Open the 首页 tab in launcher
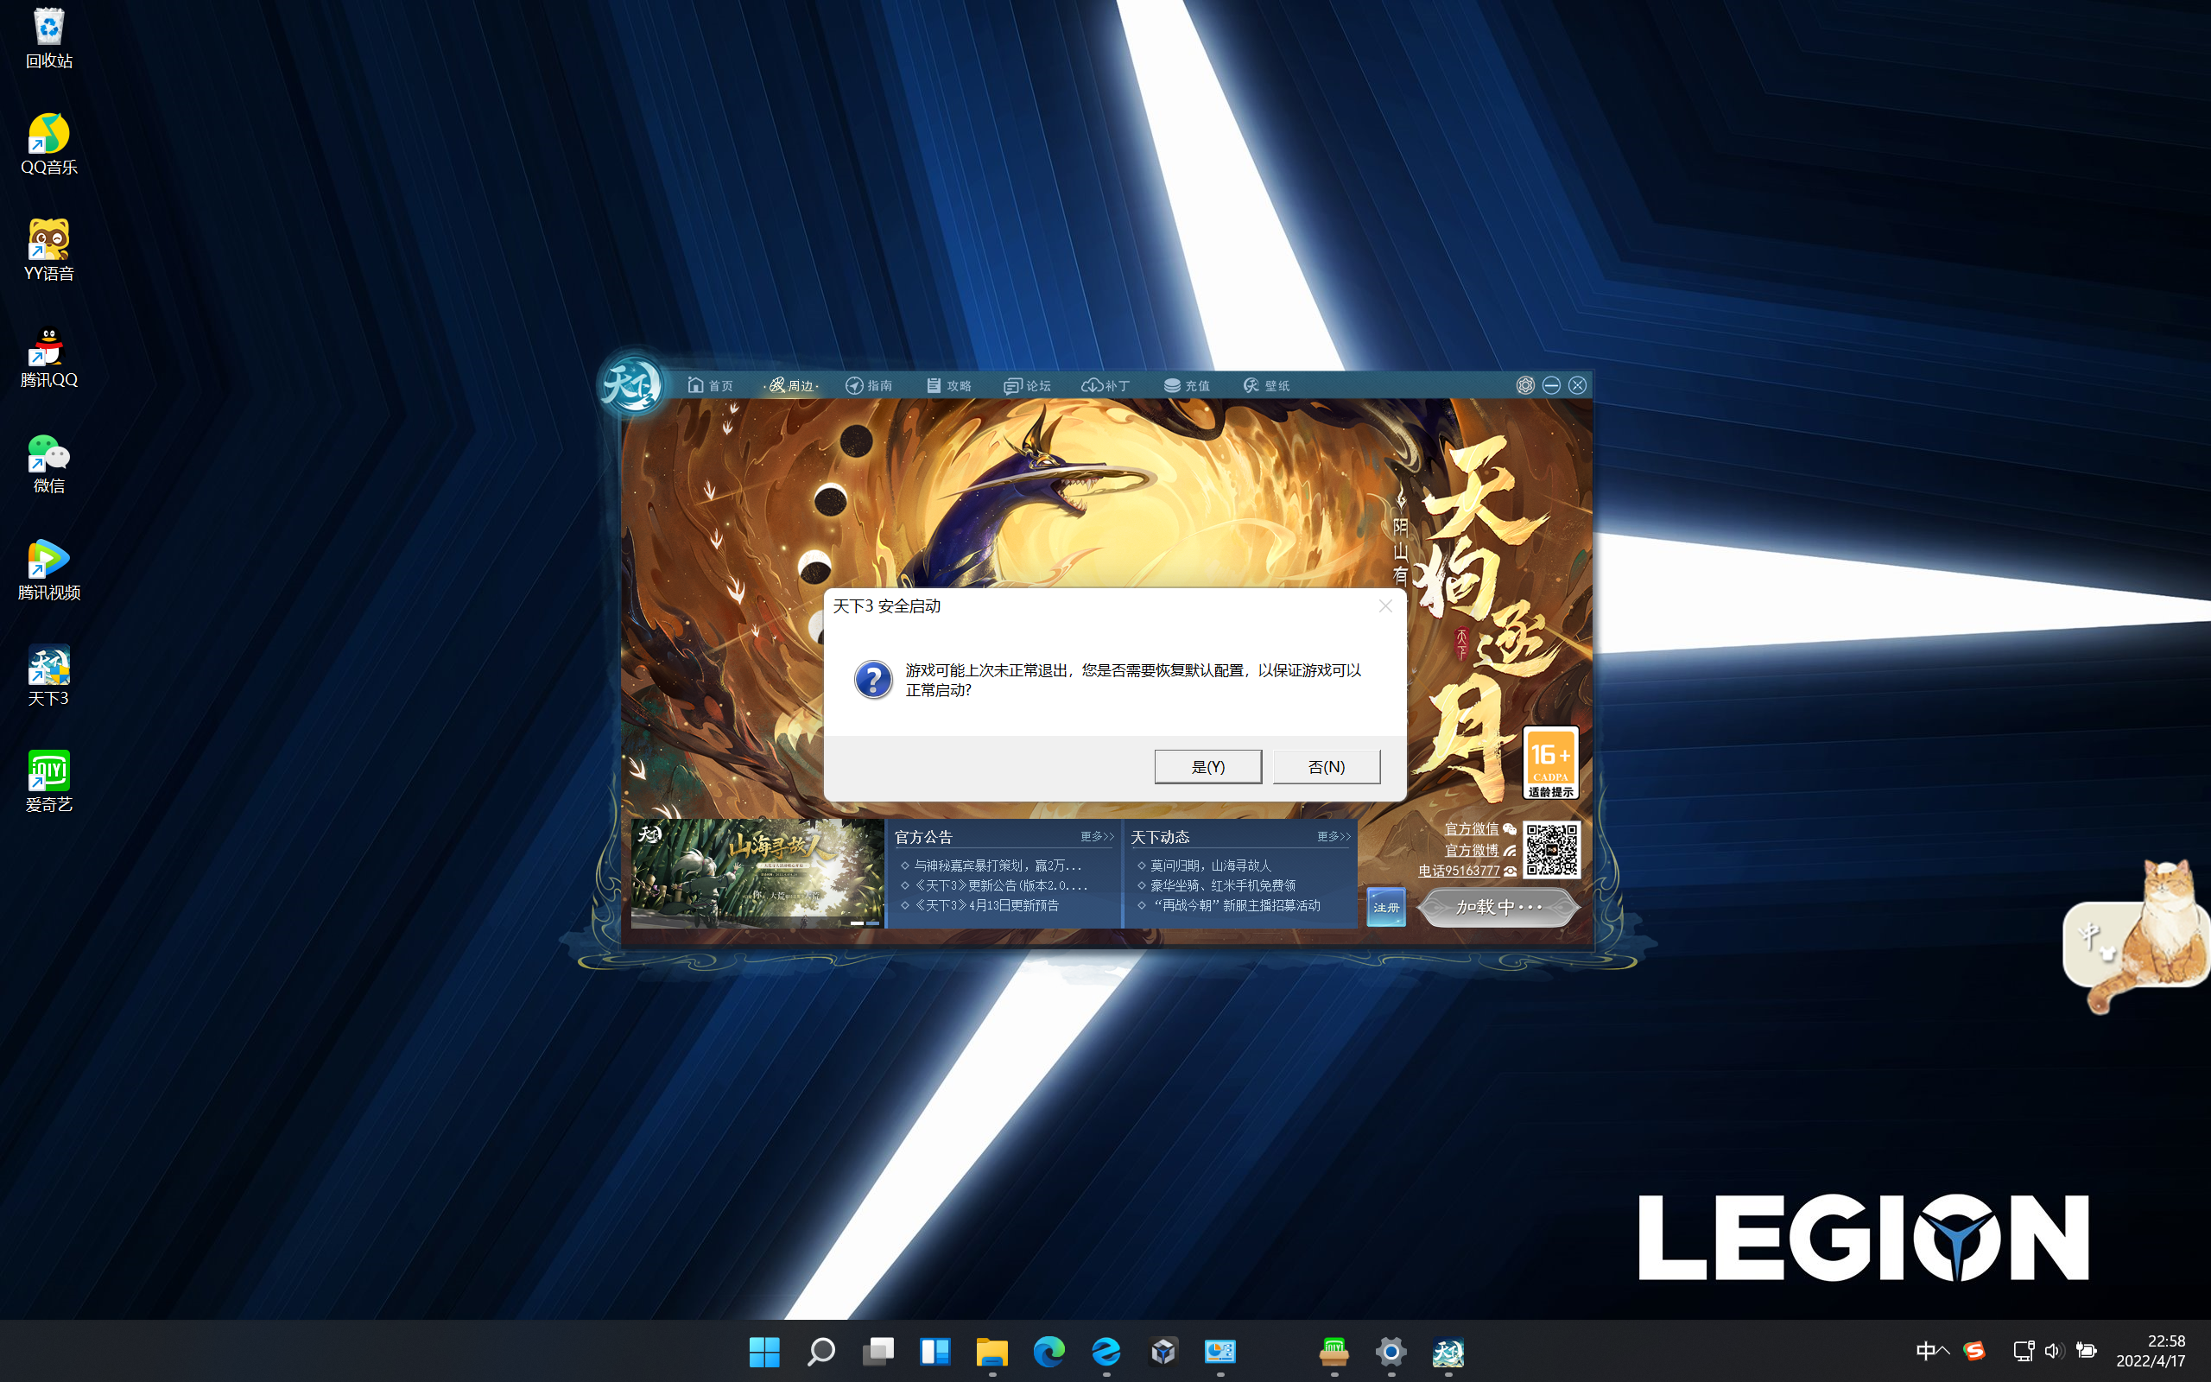Screen dimensions: 2211x1382 (x=710, y=385)
